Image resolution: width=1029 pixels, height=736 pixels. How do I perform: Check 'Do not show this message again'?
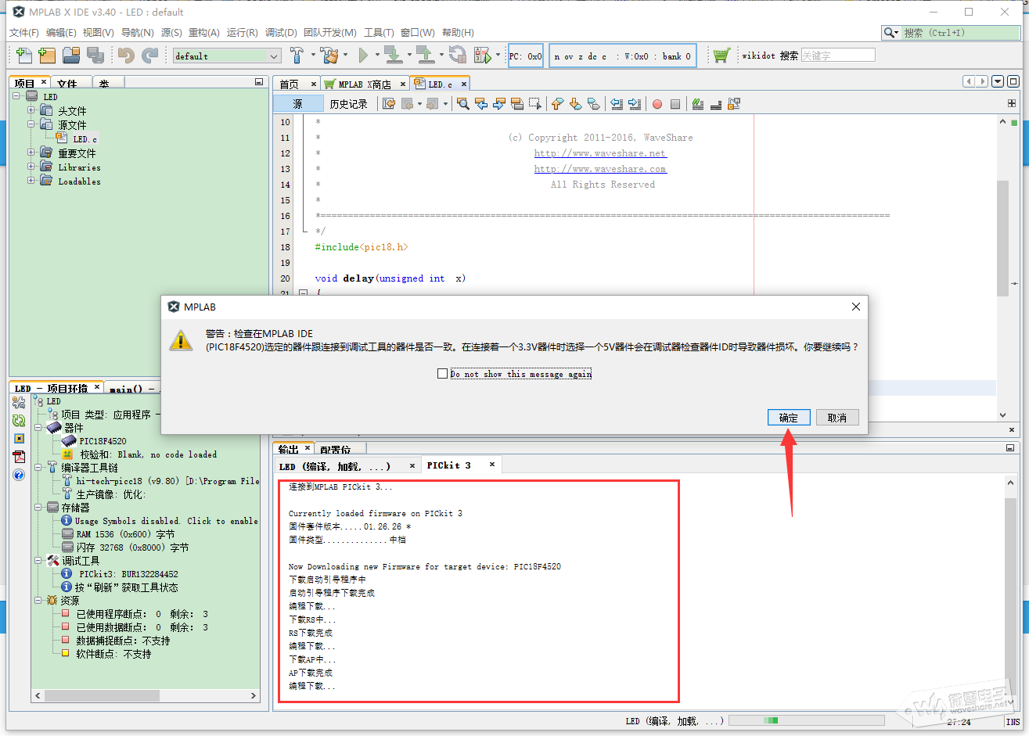click(443, 374)
